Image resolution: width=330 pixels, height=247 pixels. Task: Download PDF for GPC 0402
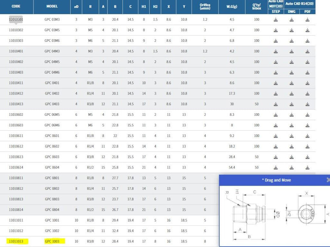307,94
